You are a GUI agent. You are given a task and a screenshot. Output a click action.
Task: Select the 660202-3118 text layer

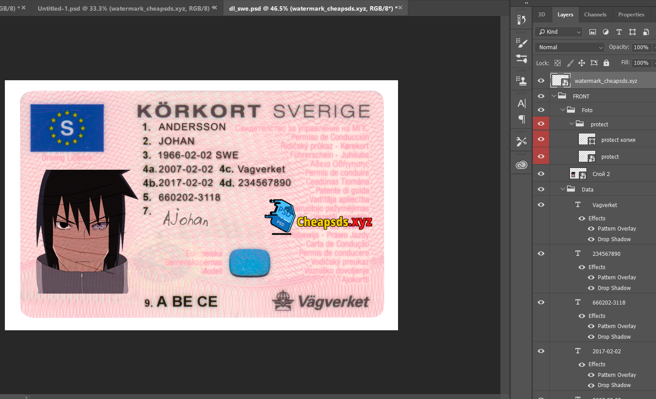[x=609, y=303]
